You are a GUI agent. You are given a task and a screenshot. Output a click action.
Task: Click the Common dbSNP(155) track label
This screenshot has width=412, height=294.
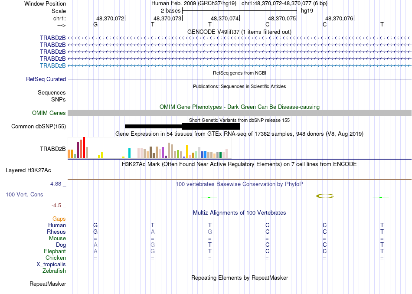point(38,126)
